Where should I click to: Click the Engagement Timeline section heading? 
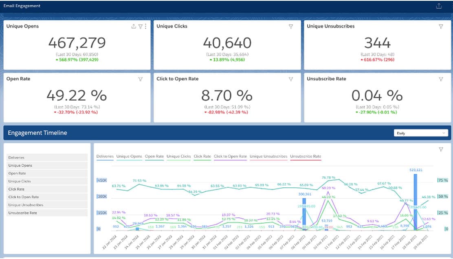(x=37, y=133)
